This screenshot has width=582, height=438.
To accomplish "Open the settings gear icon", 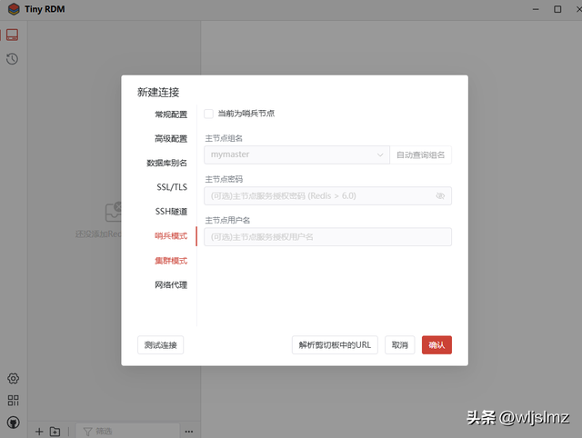I will point(13,378).
